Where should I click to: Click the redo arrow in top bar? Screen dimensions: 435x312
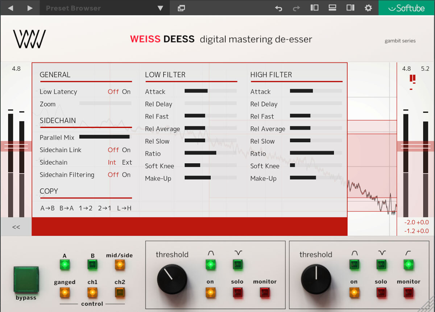(x=296, y=8)
